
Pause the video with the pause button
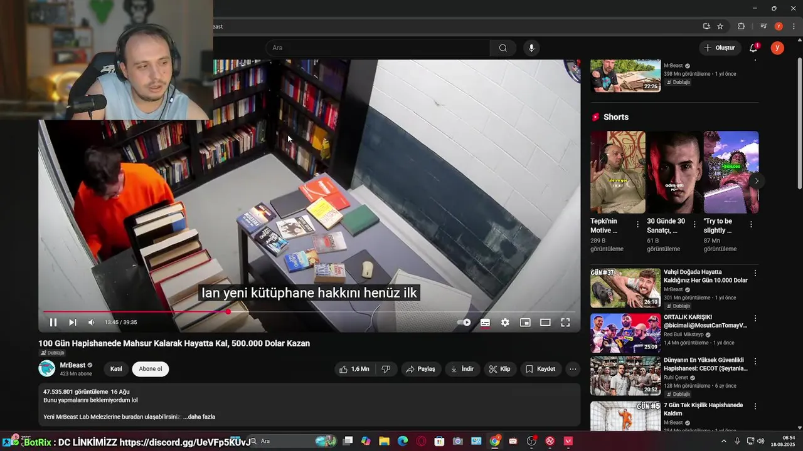point(53,322)
